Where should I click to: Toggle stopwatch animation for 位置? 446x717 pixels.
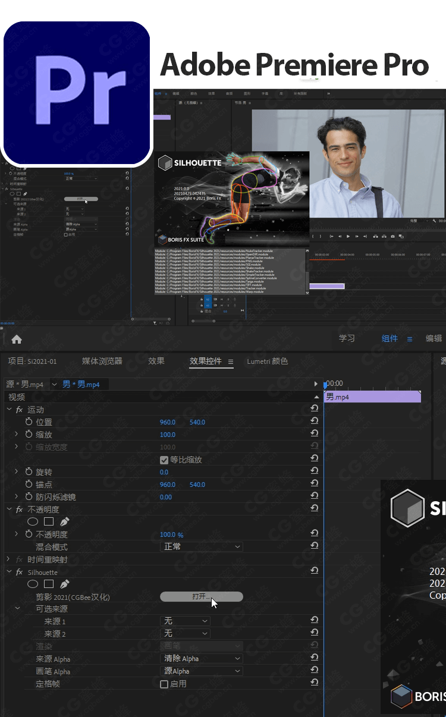pos(29,422)
